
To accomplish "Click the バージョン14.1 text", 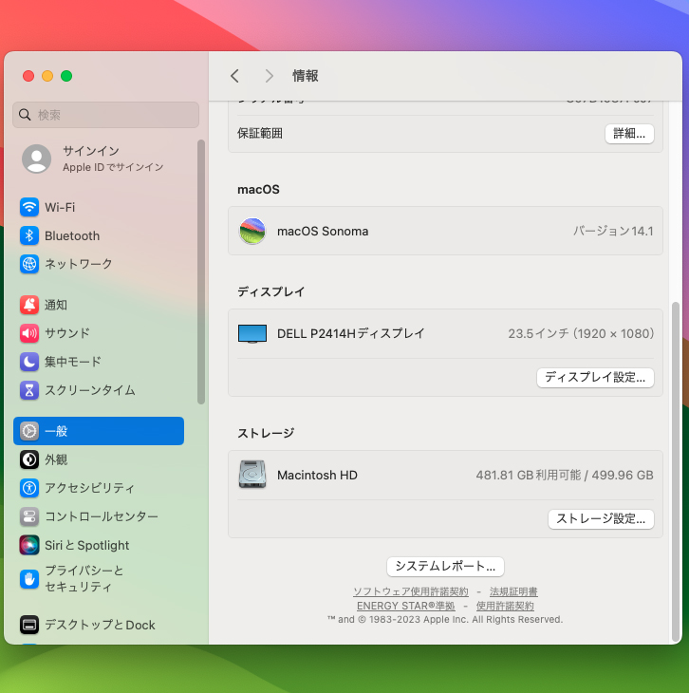I will pyautogui.click(x=613, y=231).
